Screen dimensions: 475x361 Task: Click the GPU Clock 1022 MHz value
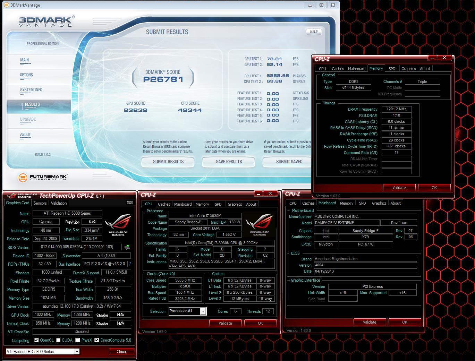pos(43,315)
